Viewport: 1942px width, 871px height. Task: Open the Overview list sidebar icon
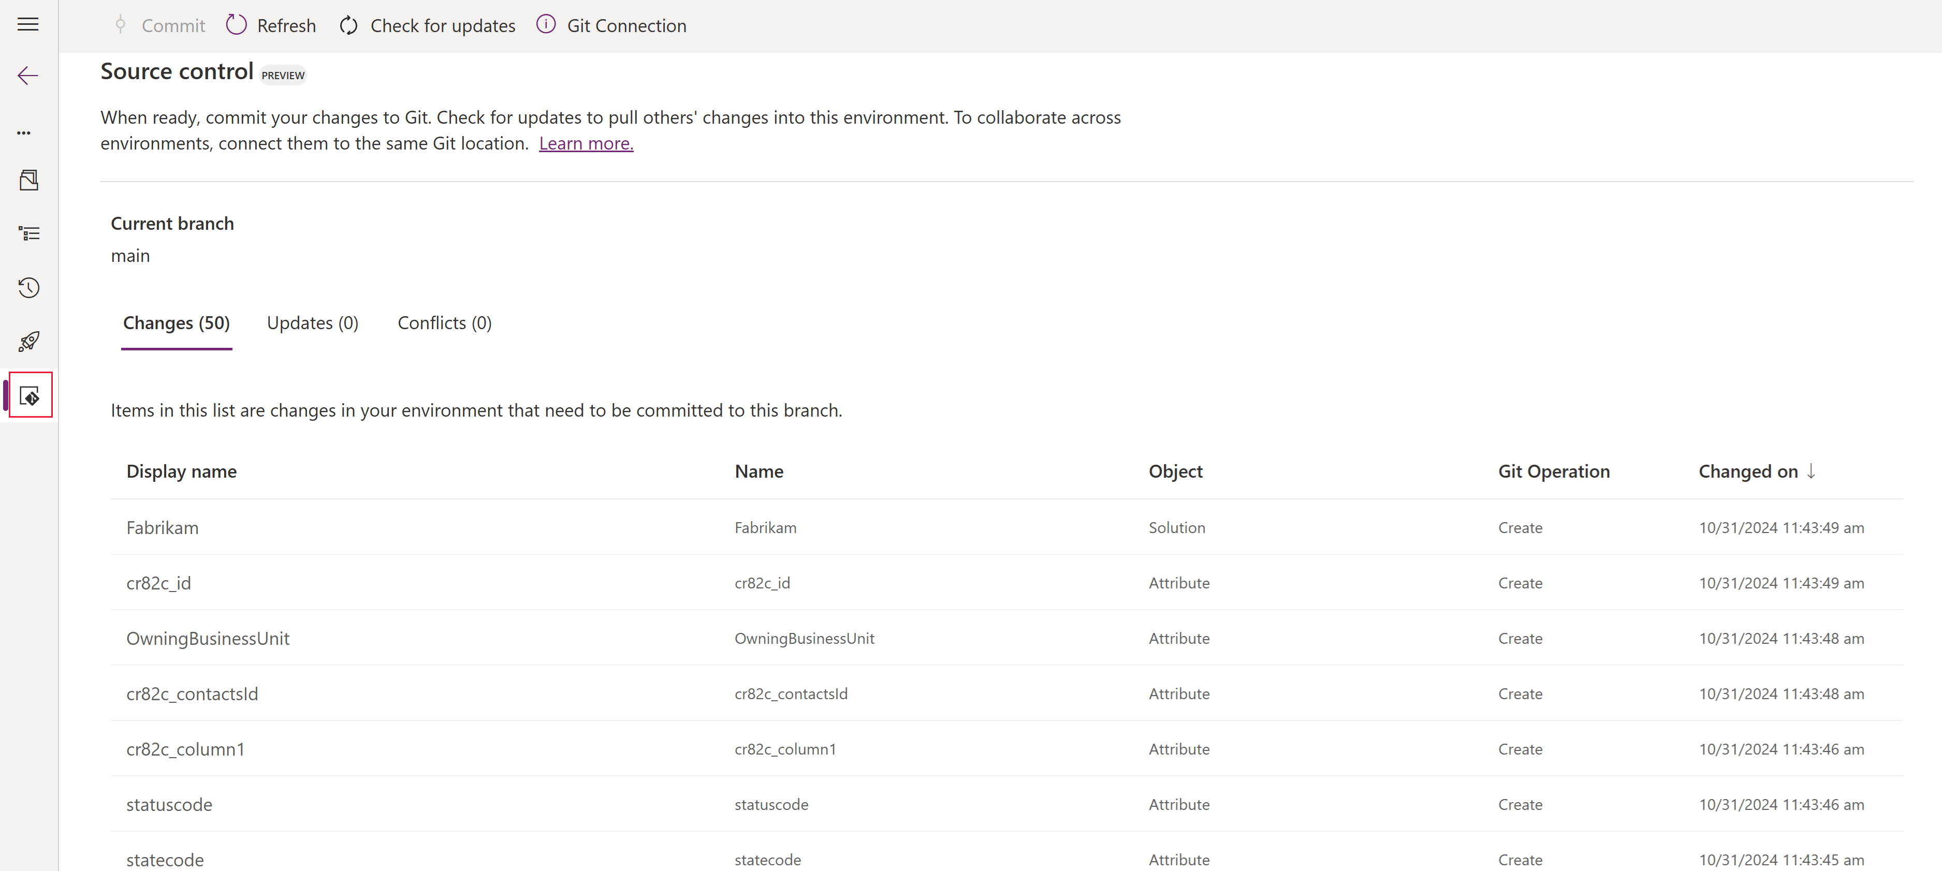pyautogui.click(x=28, y=233)
